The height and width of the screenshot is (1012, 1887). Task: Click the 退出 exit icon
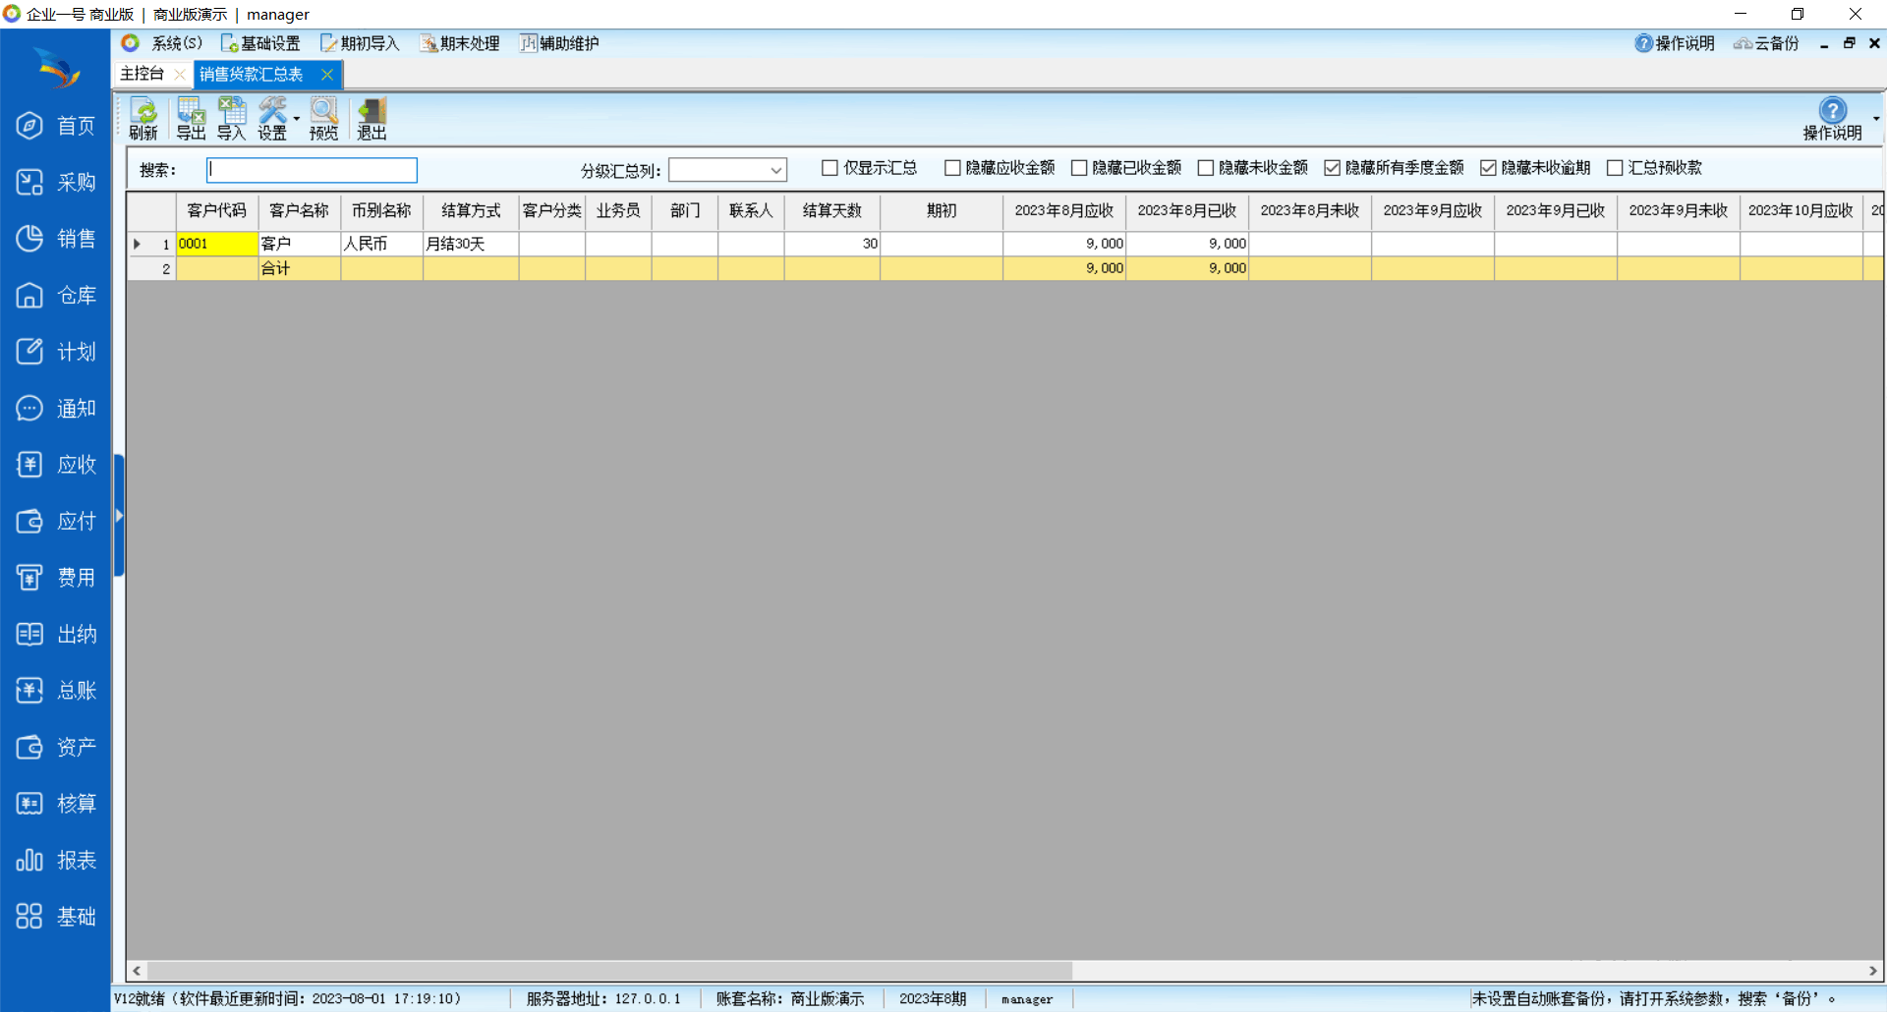pos(372,119)
